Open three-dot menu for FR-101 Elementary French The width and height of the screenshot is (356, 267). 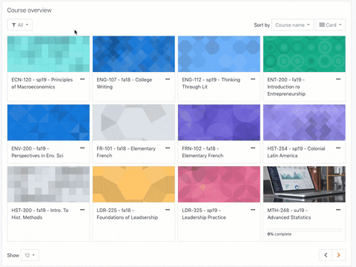[x=168, y=148]
